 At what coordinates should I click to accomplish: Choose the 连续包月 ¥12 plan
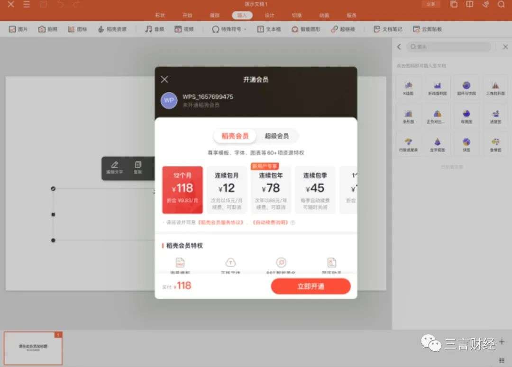tap(227, 190)
